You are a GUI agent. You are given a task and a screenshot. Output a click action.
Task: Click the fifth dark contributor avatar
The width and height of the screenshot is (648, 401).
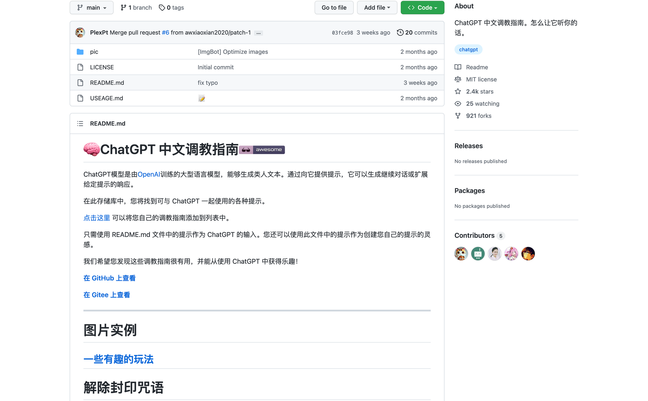pyautogui.click(x=528, y=254)
